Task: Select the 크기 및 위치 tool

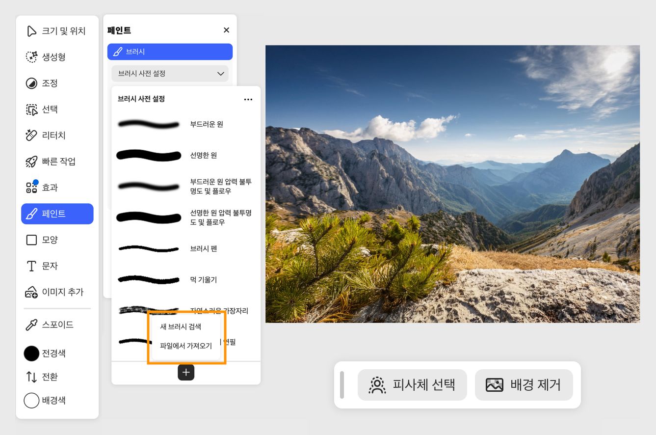Action: pos(57,31)
